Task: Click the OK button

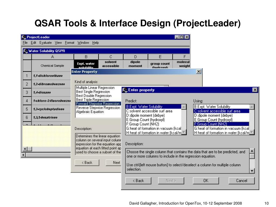Action: 206,181
